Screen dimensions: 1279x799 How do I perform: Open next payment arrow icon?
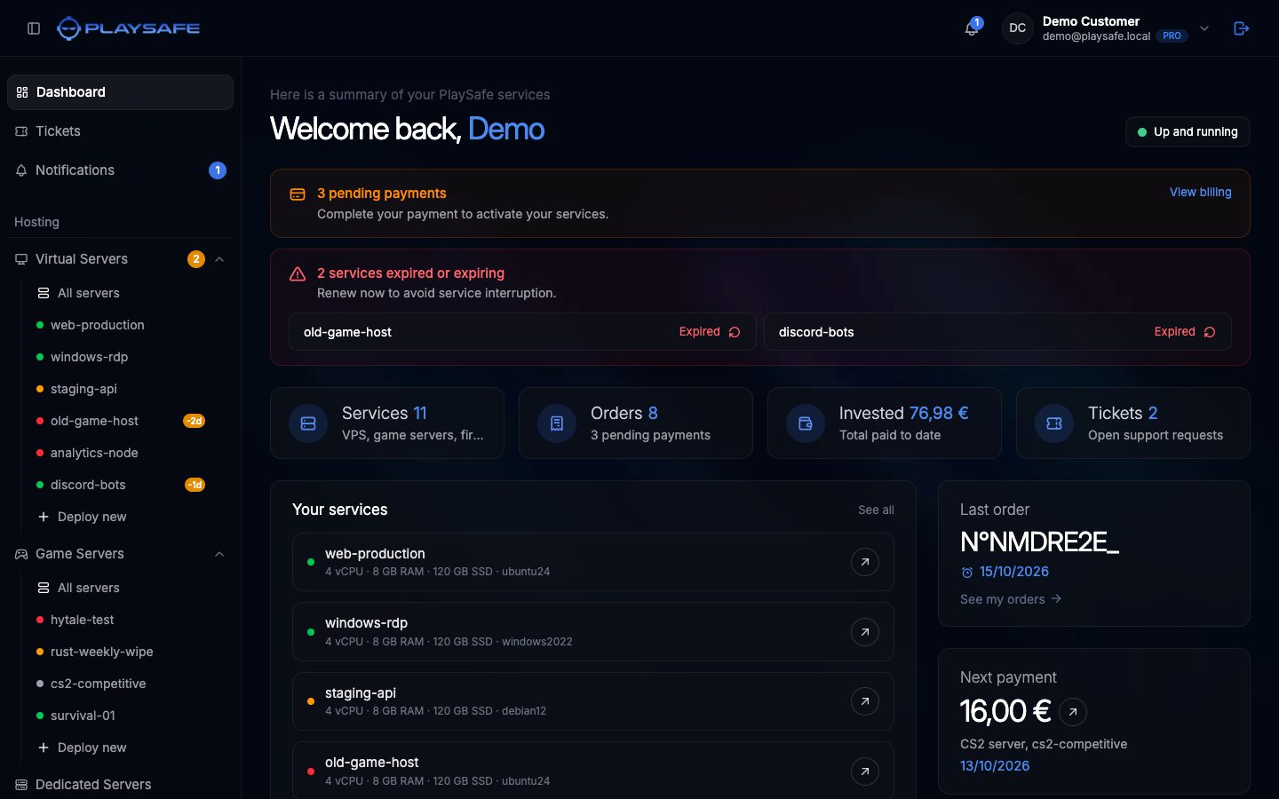[x=1073, y=711]
